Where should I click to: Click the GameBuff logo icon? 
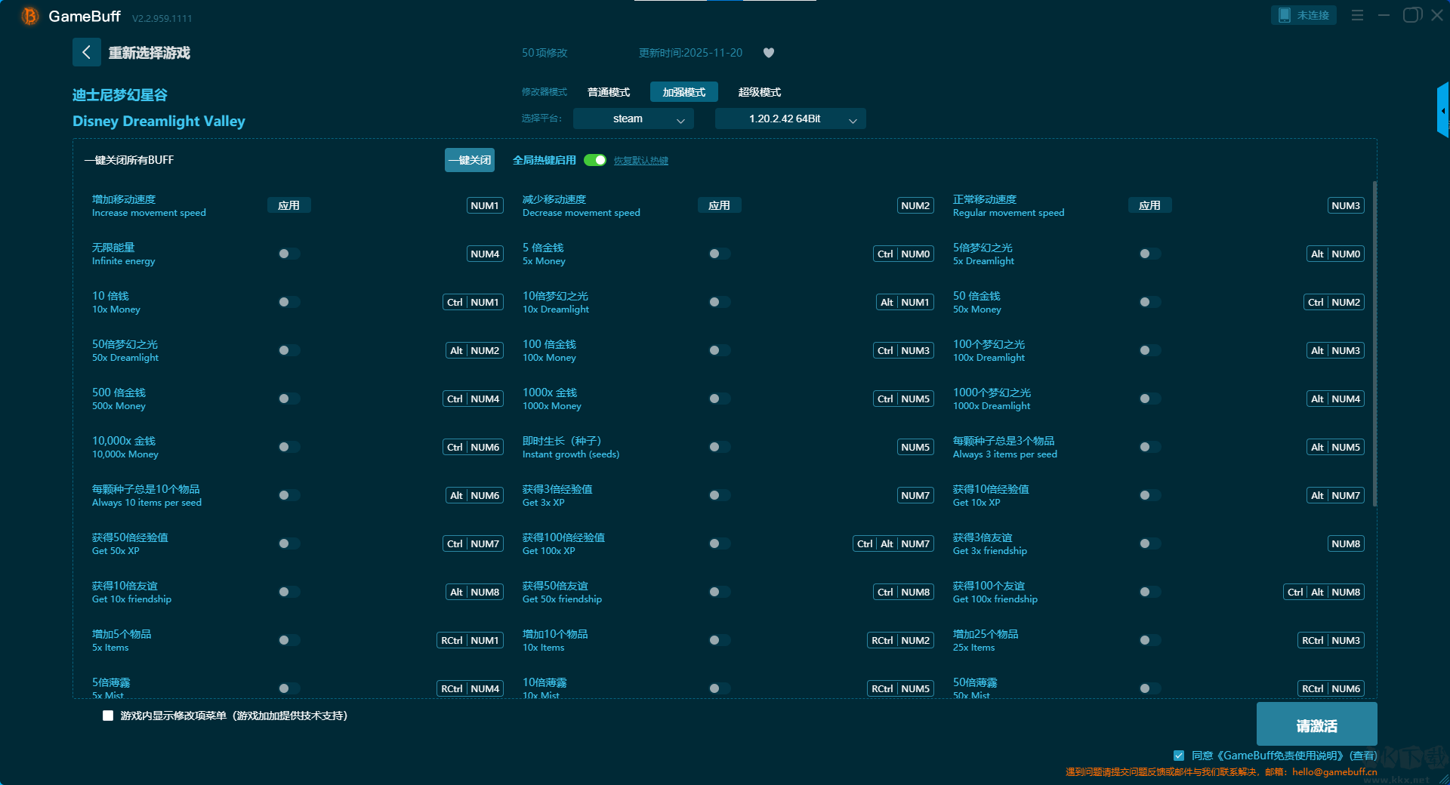pos(29,16)
